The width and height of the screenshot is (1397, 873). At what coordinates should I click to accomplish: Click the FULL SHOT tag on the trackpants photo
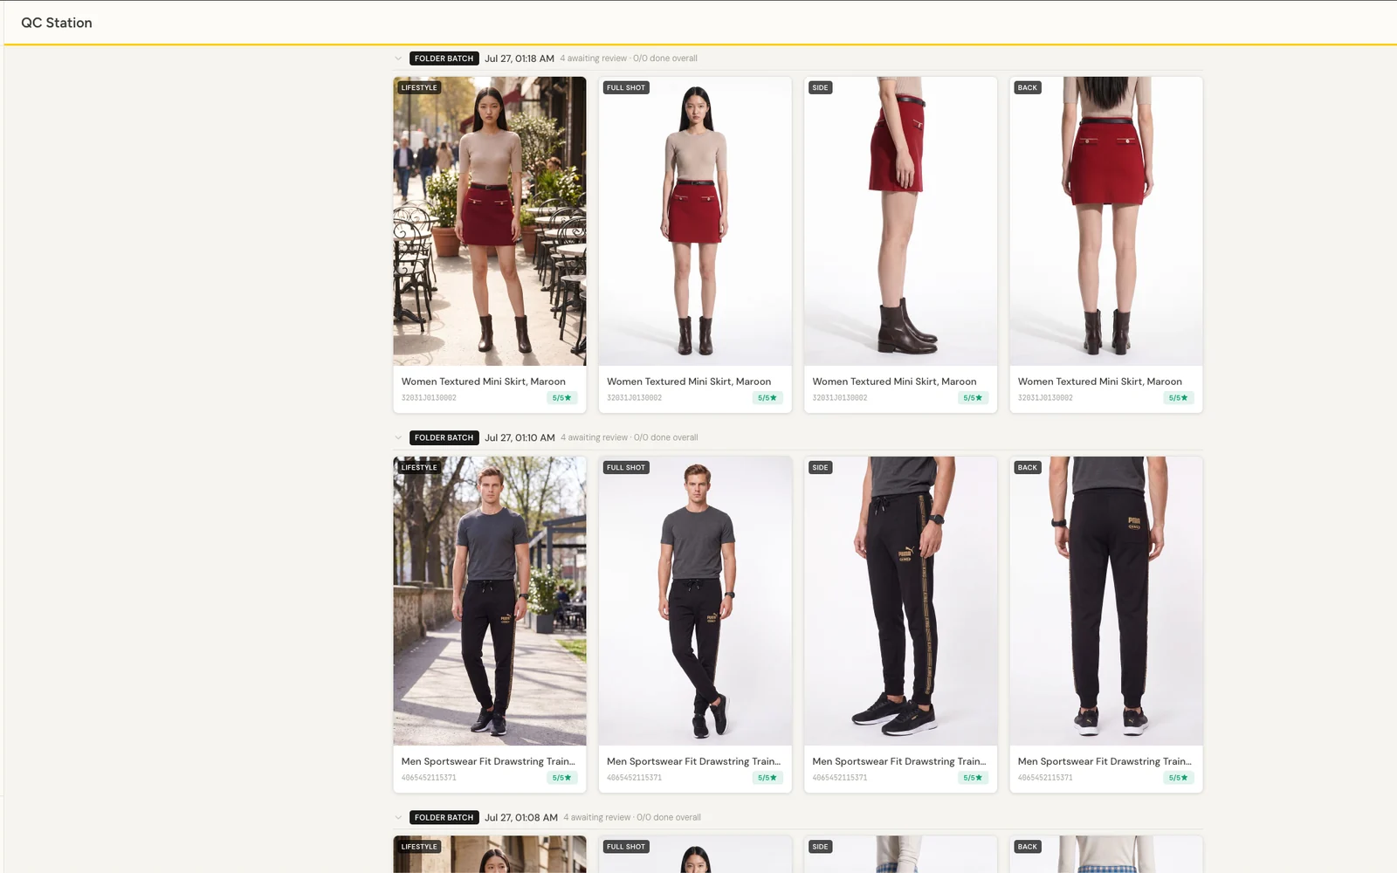tap(626, 467)
